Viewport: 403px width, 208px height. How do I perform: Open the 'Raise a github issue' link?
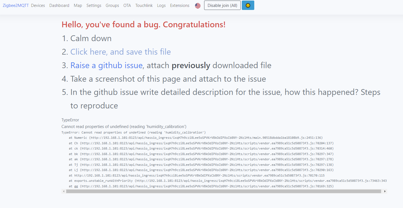(x=106, y=65)
